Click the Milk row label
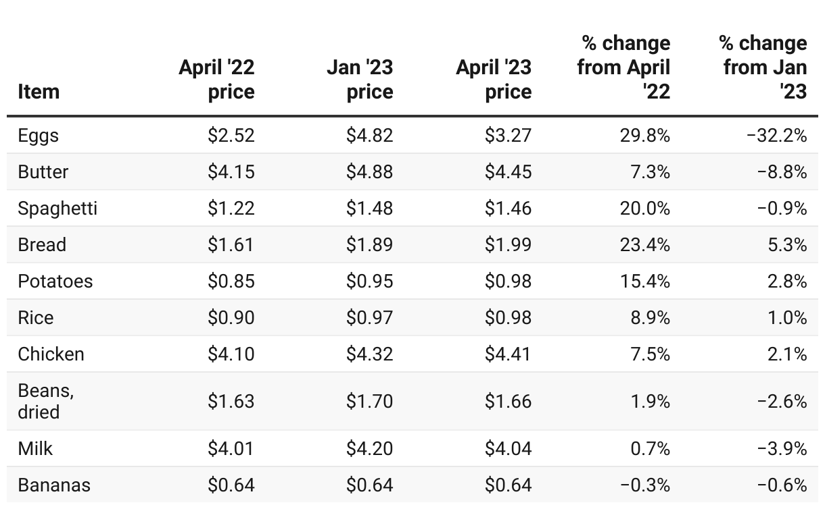Viewport: 825px width, 509px height. click(35, 449)
